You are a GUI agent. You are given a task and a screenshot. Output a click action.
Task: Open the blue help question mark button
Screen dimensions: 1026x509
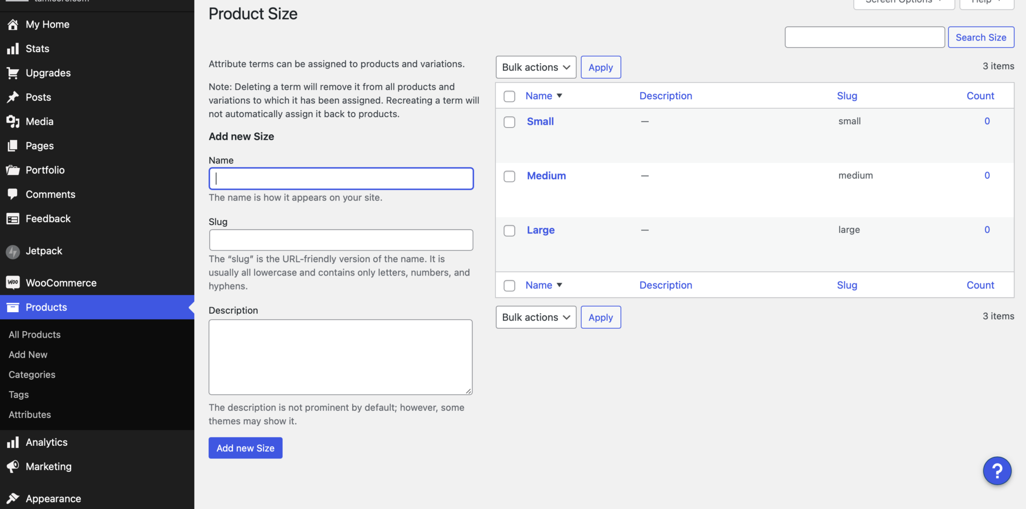click(x=997, y=471)
